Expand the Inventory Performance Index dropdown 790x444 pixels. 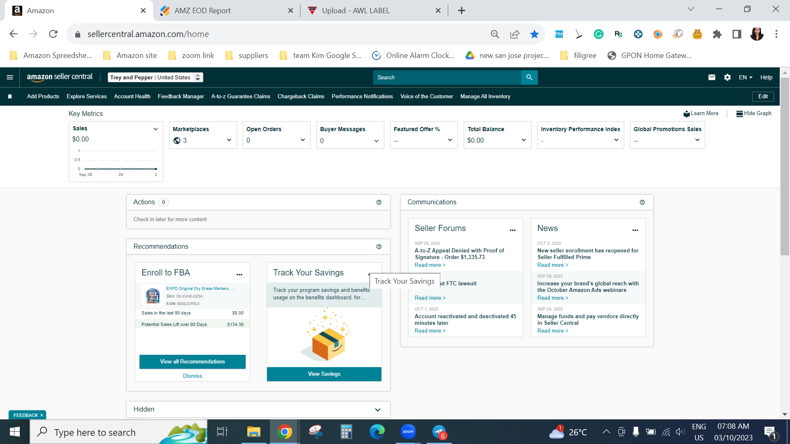[616, 140]
